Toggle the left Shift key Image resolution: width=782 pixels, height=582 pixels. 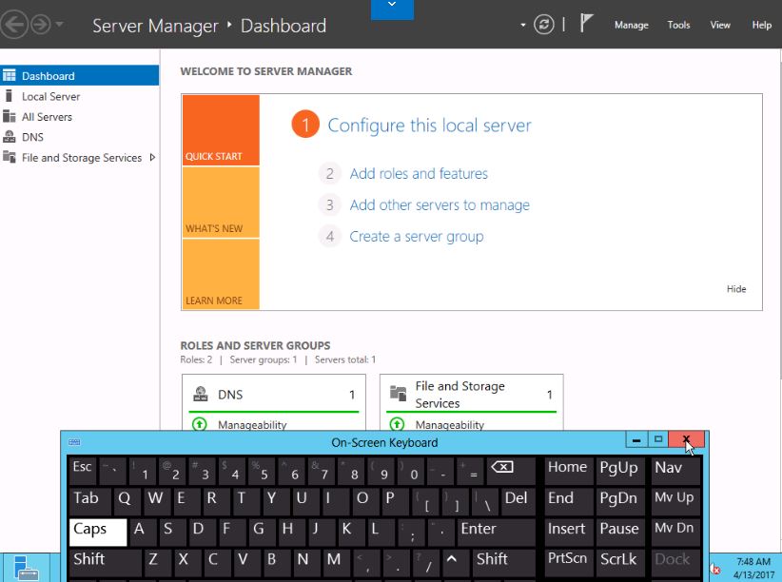click(105, 560)
